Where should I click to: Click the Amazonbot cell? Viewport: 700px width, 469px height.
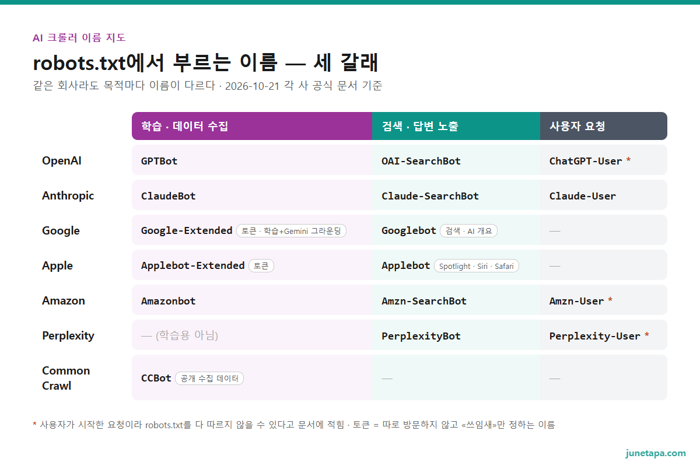(252, 300)
